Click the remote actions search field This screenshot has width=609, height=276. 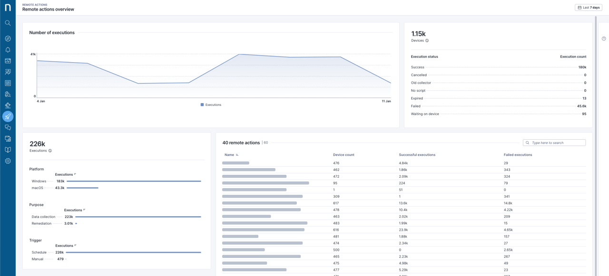tap(557, 143)
